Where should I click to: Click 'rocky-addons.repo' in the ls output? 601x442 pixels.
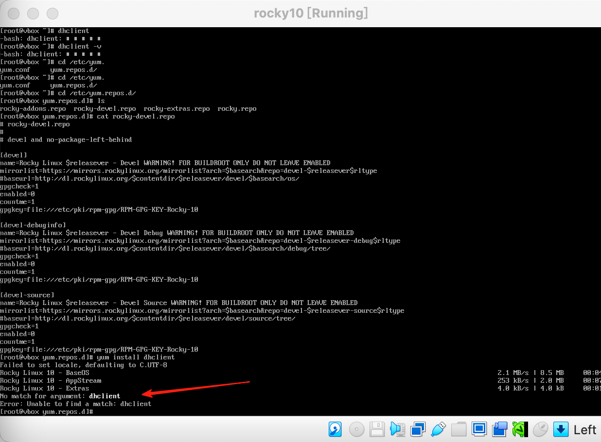tap(33, 108)
